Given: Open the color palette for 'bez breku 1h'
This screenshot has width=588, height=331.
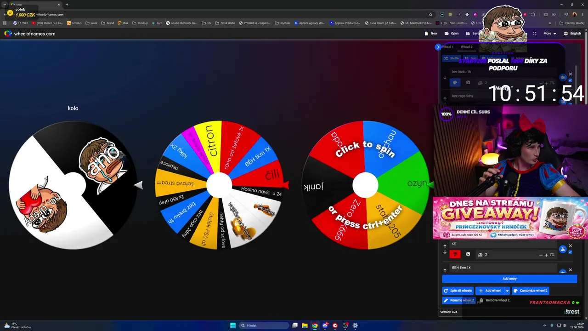Looking at the screenshot, I should click(454, 83).
